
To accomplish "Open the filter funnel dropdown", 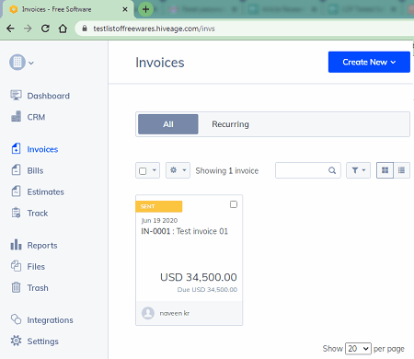I will click(x=358, y=170).
